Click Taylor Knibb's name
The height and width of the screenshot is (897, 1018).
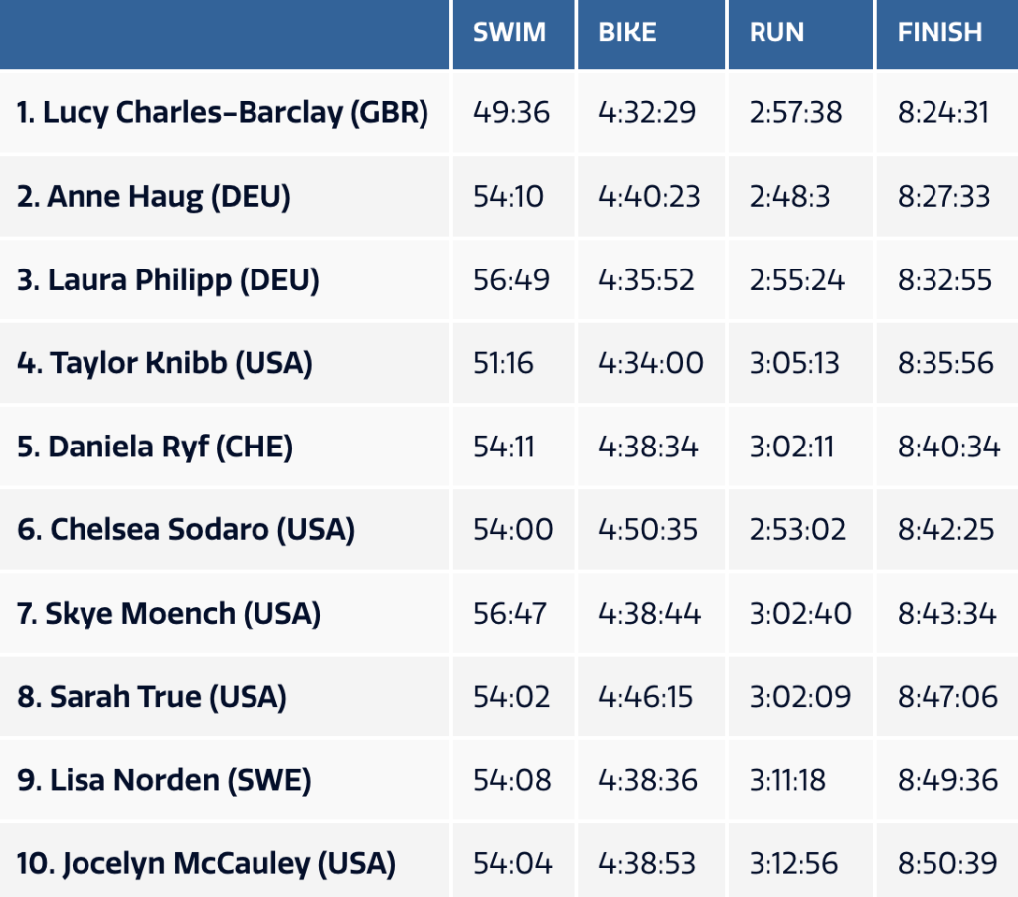[165, 363]
